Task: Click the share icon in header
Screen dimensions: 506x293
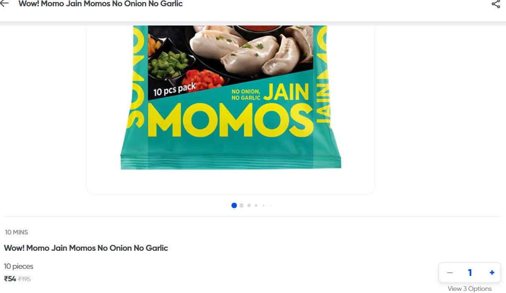Action: coord(496,4)
